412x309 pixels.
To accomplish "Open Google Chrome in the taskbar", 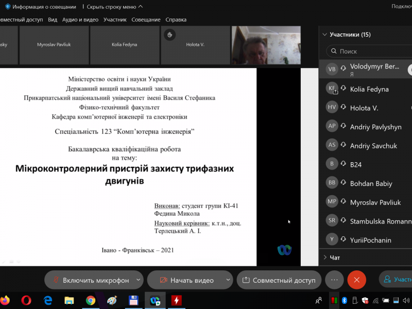I will click(90, 300).
